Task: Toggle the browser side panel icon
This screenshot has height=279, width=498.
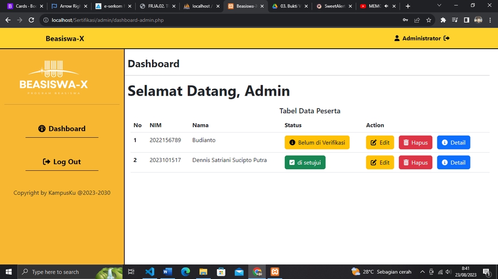Action: click(x=466, y=20)
